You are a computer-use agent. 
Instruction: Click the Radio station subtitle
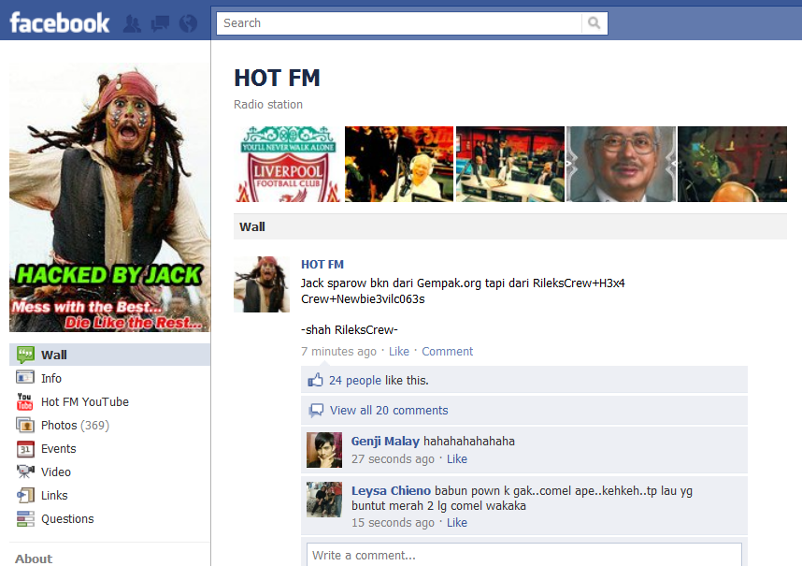click(268, 105)
